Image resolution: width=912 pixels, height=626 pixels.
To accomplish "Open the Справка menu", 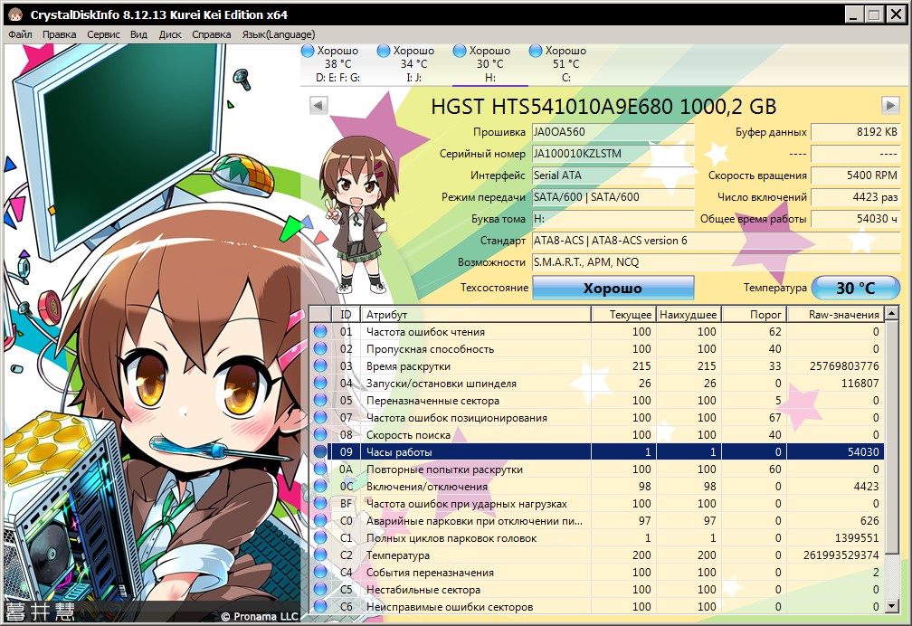I will (x=211, y=34).
